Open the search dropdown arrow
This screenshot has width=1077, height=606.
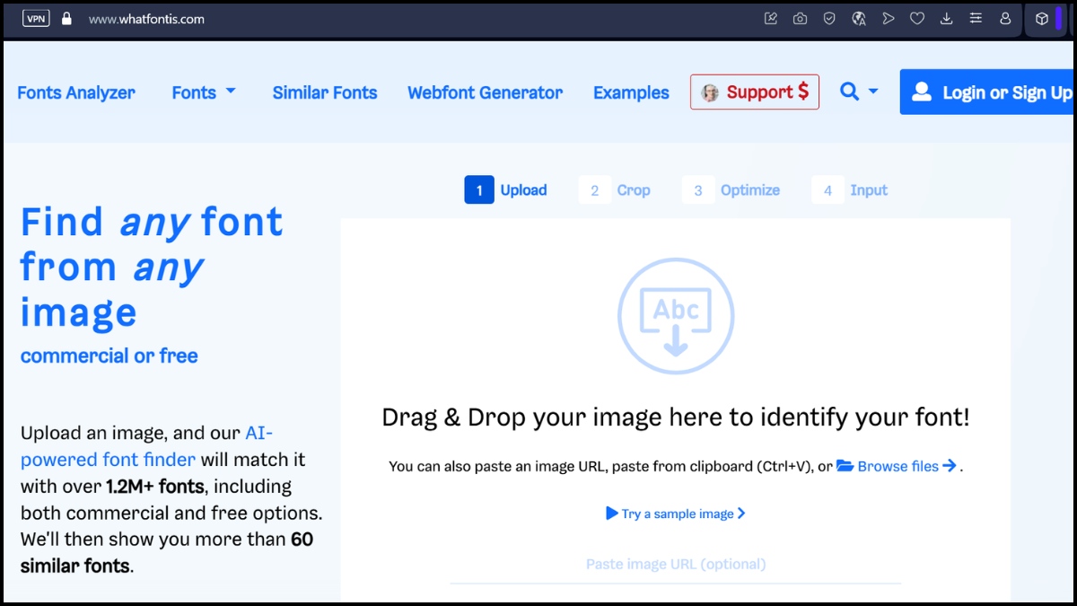872,93
